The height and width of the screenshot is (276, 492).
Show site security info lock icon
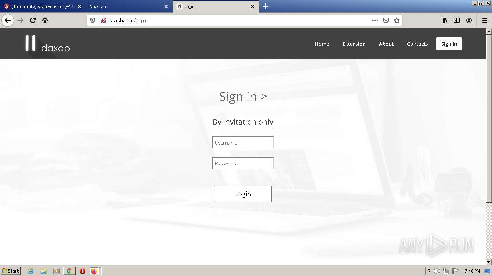(103, 20)
